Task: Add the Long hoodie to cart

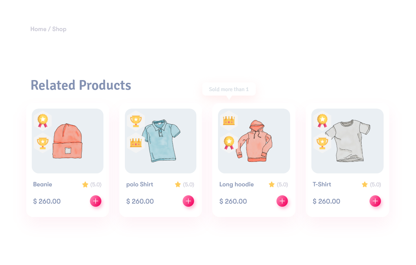Action: tap(282, 201)
